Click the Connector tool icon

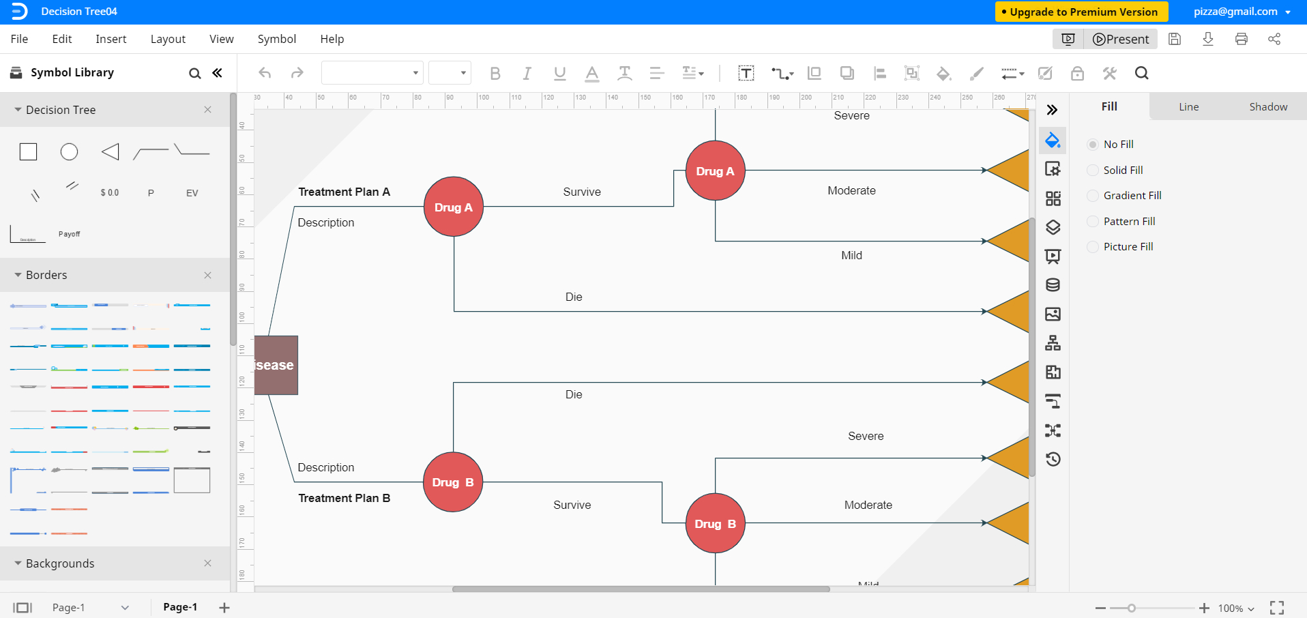click(782, 73)
